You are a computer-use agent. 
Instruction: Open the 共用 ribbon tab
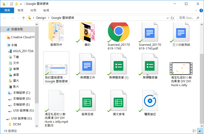point(33,10)
